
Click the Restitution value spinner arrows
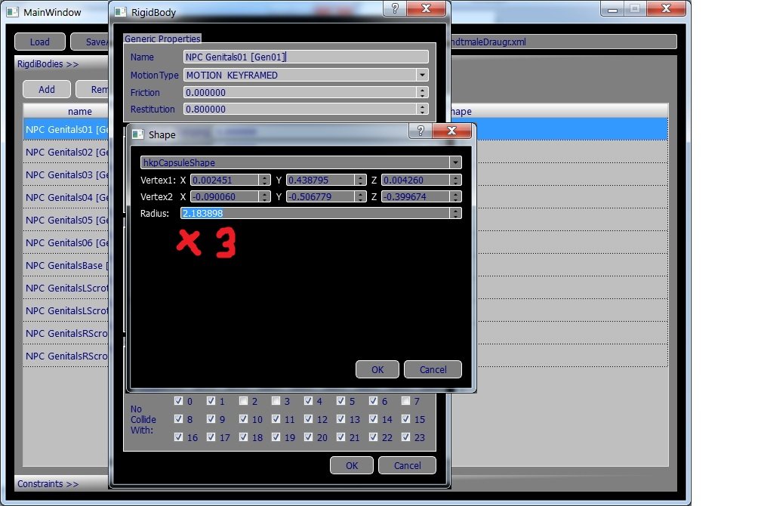(x=422, y=110)
